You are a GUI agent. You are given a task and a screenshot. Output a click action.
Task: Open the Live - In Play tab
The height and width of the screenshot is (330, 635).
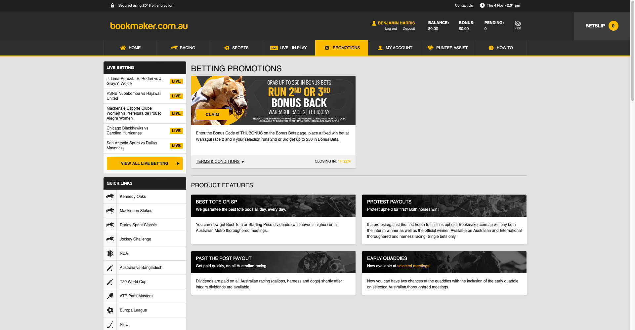coord(289,48)
